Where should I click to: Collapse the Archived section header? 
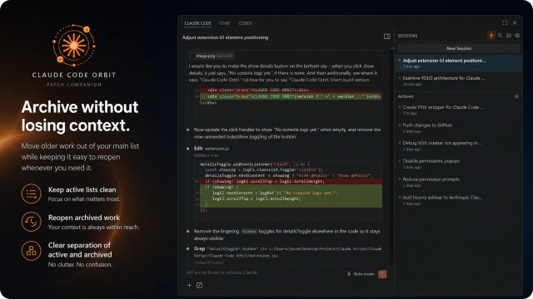click(x=406, y=96)
